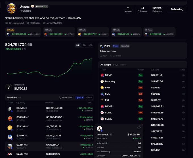Click MEME token icon in $48,666.82 row
Screen dimensions: 193x158
point(102,106)
